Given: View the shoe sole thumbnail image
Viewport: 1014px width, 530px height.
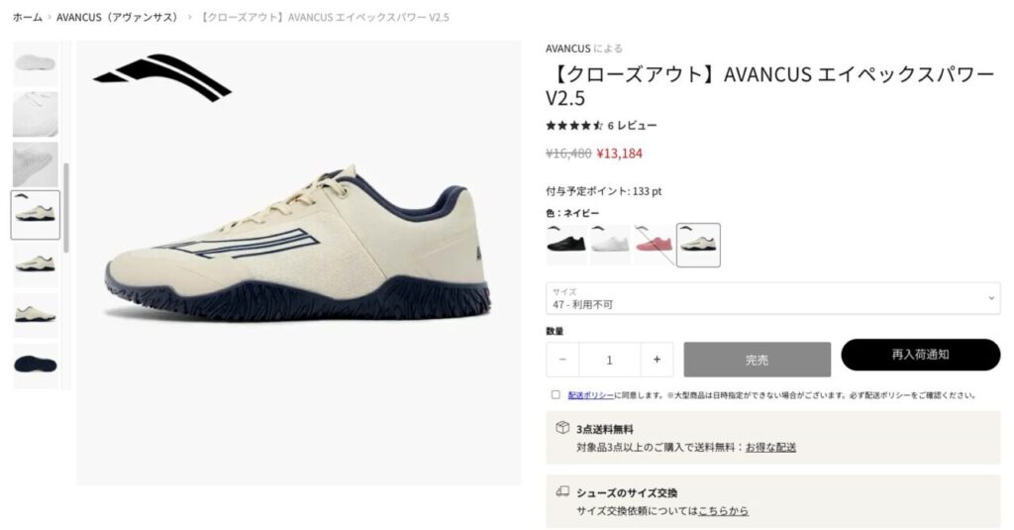Looking at the screenshot, I should [x=36, y=365].
